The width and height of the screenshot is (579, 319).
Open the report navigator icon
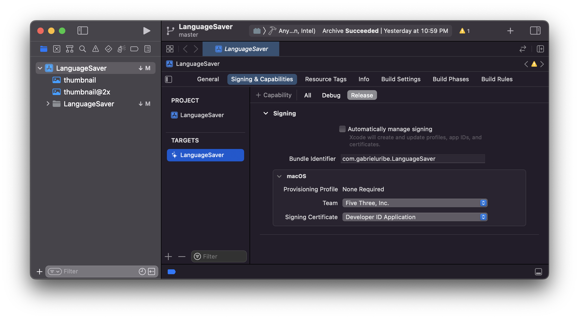[x=147, y=49]
